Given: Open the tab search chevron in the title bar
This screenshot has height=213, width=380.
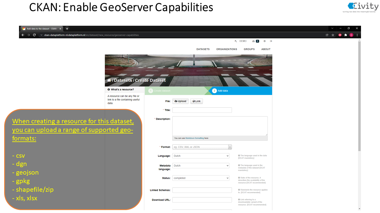Looking at the screenshot, I should [332, 28].
